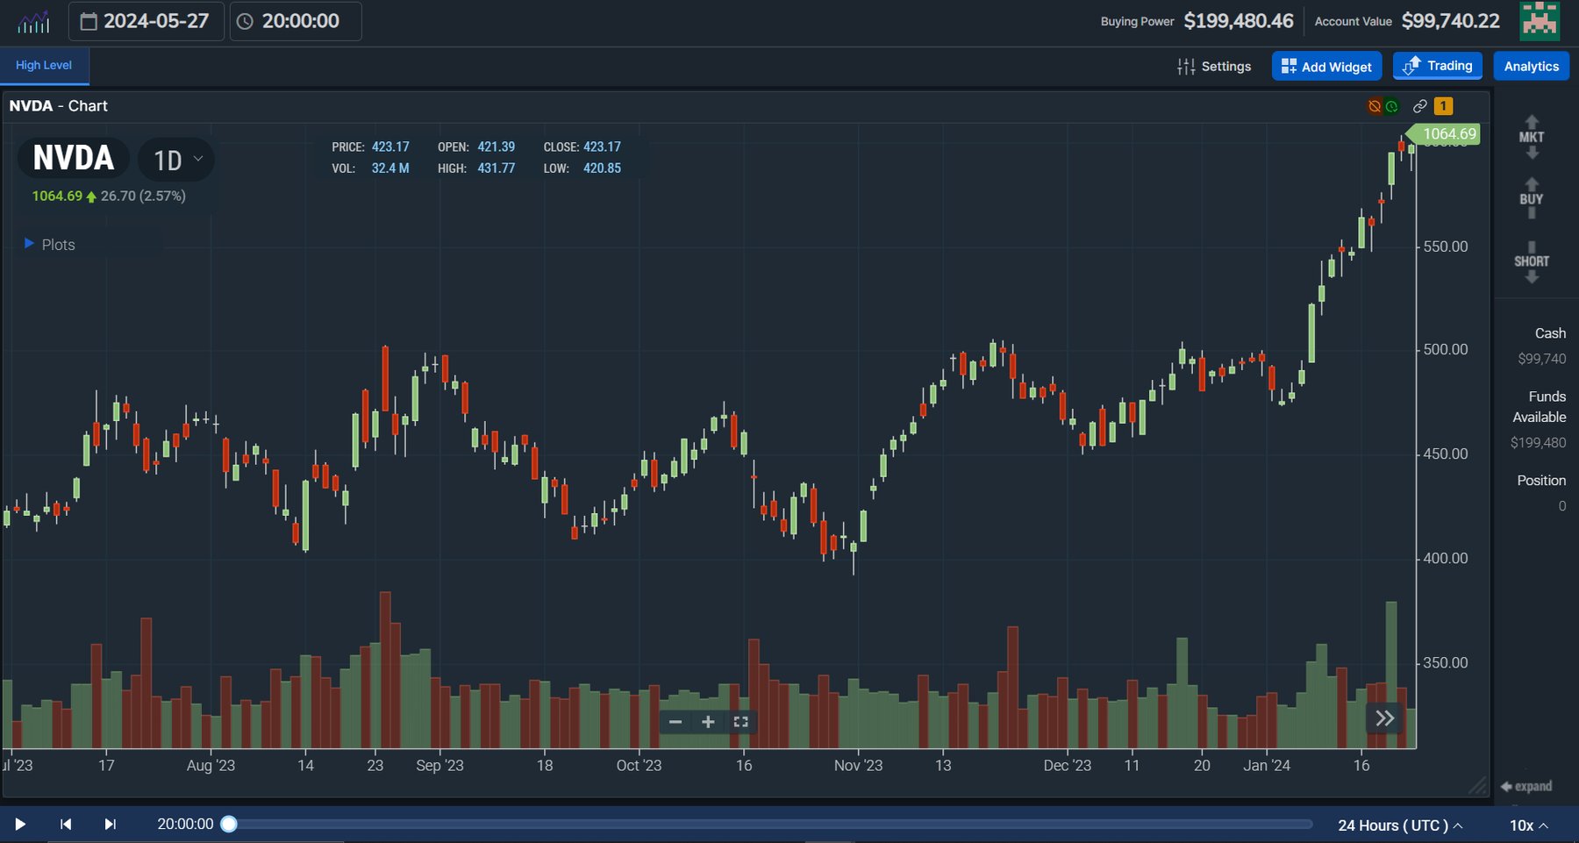The width and height of the screenshot is (1579, 843).
Task: Select SHORT in the trading side panel
Action: point(1533,261)
